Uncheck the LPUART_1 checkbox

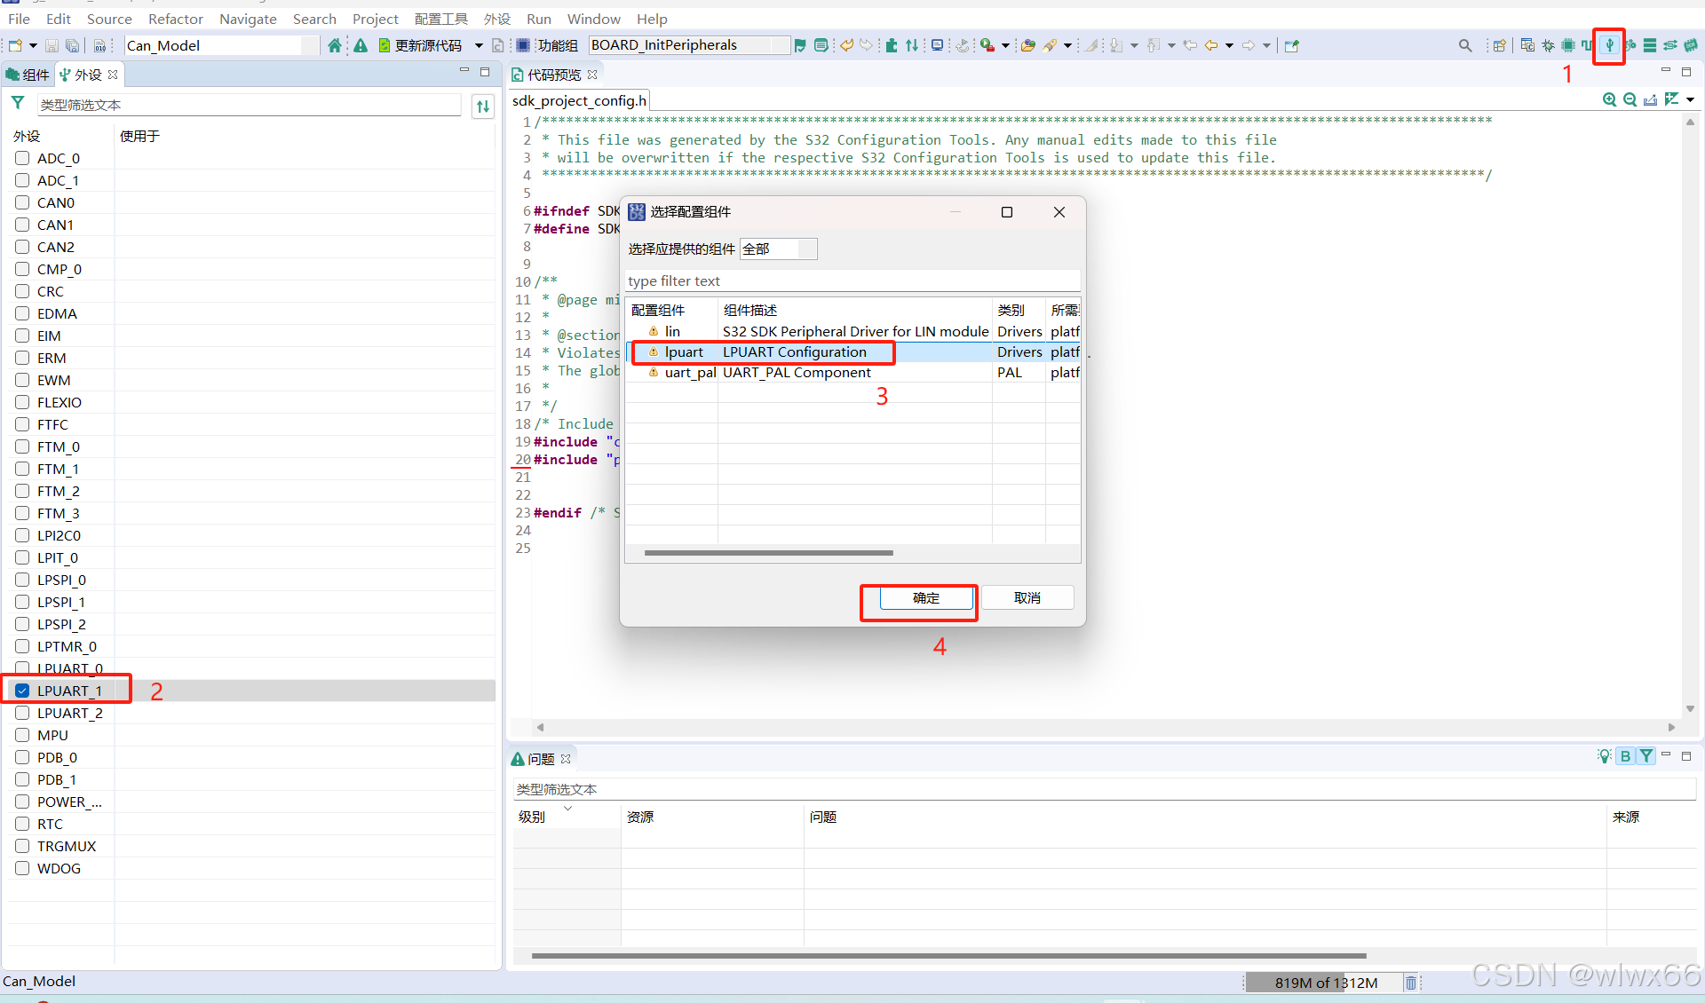pyautogui.click(x=23, y=691)
